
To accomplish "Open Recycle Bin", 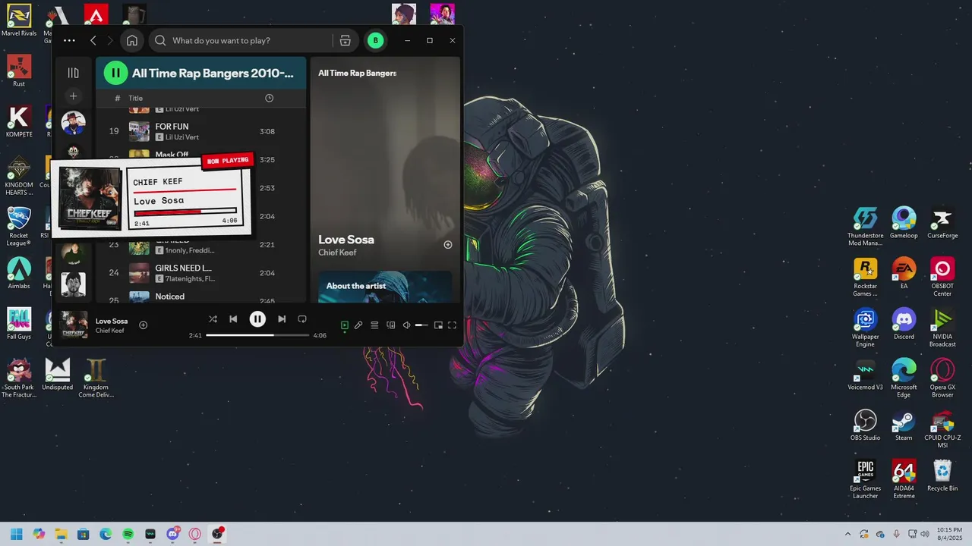I will tap(942, 475).
